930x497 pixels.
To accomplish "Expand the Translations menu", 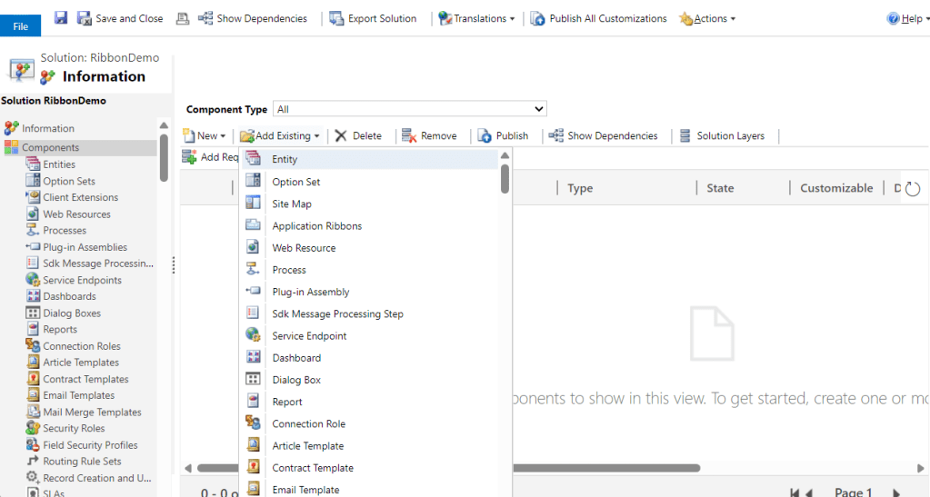I will [x=476, y=18].
